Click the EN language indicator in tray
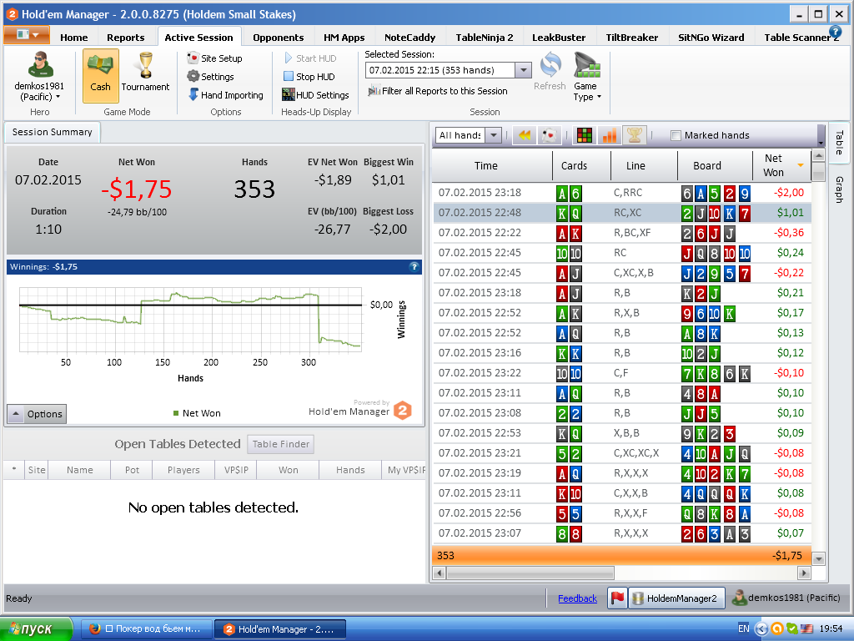The image size is (854, 641). tap(743, 628)
